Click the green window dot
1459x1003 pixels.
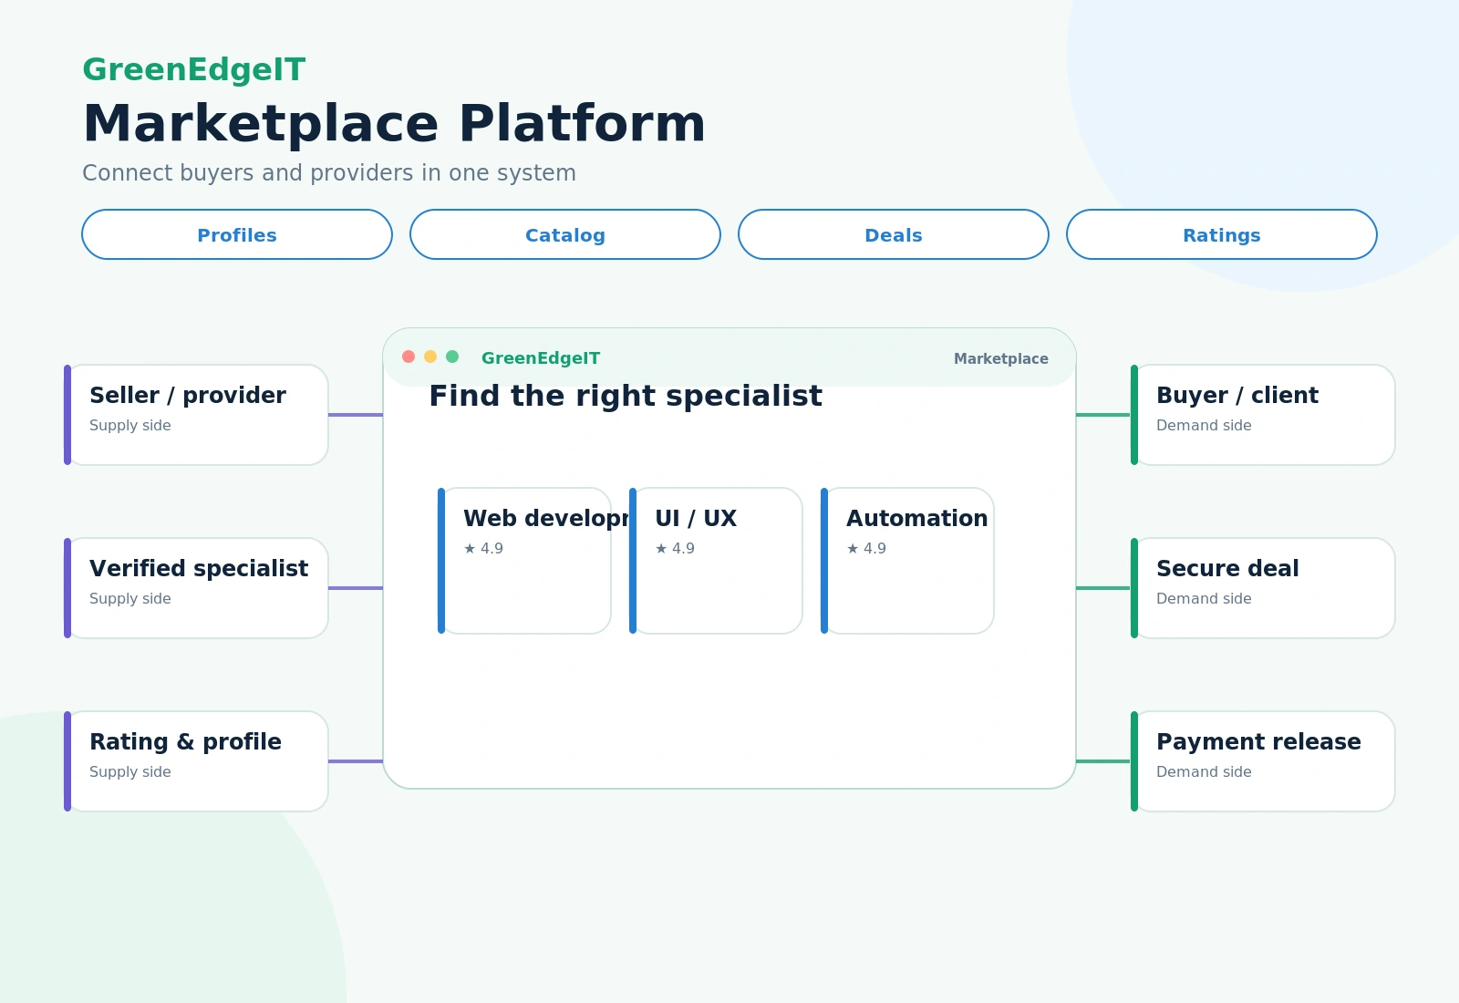452,357
